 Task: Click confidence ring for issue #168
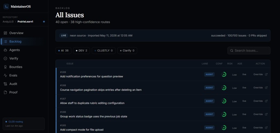(x=224, y=88)
